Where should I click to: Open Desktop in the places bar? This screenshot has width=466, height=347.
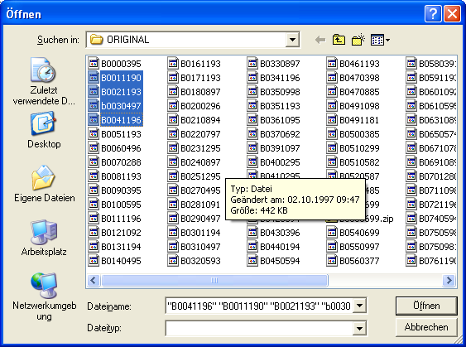(x=44, y=130)
